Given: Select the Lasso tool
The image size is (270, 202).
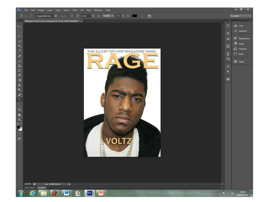Looking at the screenshot, I should (x=19, y=36).
